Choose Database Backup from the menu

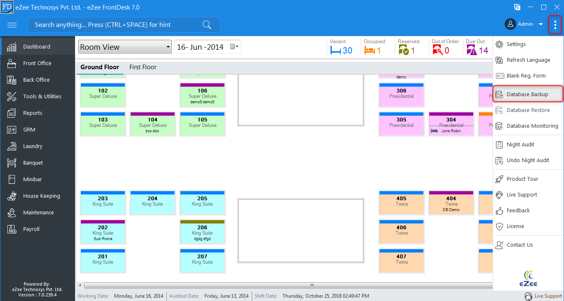(x=528, y=94)
